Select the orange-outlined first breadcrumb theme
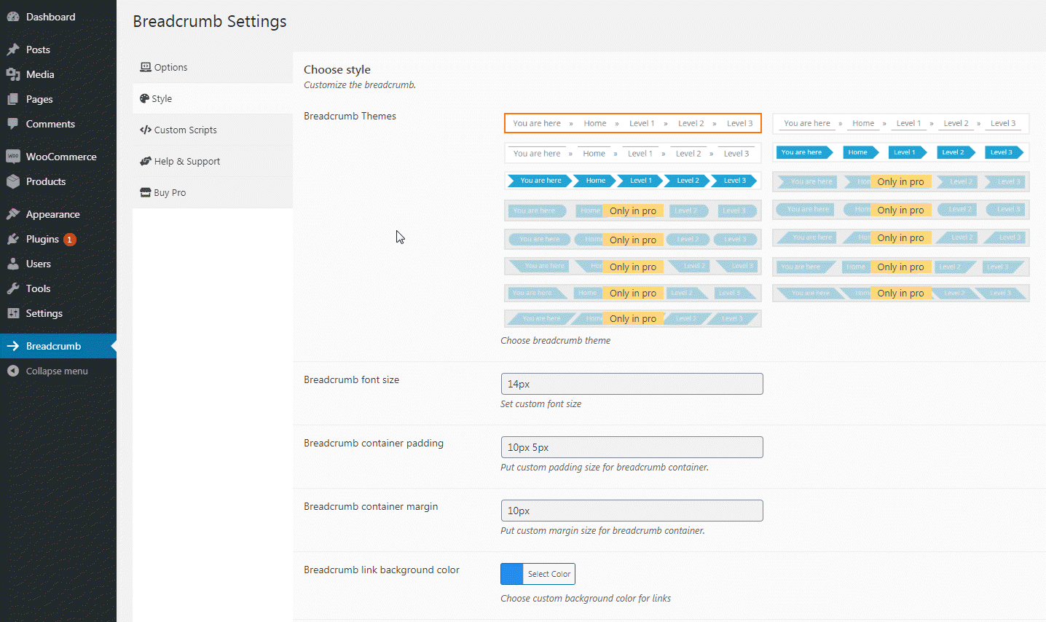Screen dimensions: 1046x622 (632, 123)
